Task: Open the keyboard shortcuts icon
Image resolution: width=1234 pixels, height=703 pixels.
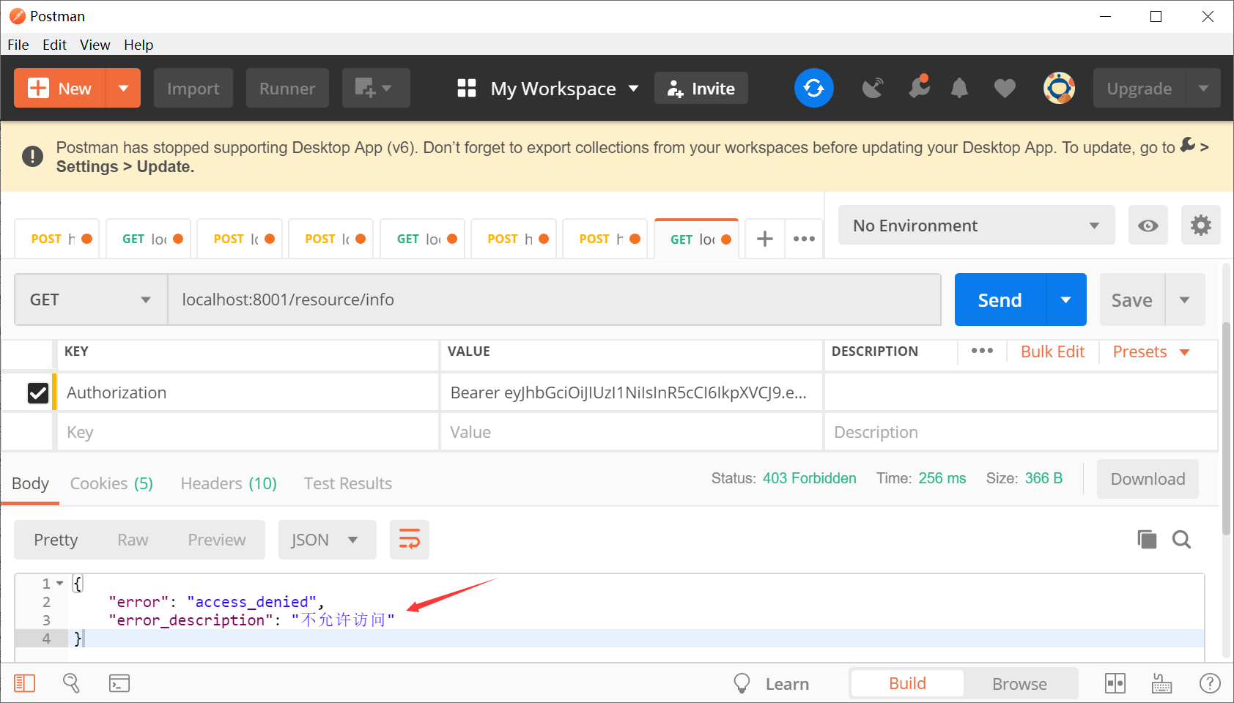Action: pyautogui.click(x=1162, y=683)
